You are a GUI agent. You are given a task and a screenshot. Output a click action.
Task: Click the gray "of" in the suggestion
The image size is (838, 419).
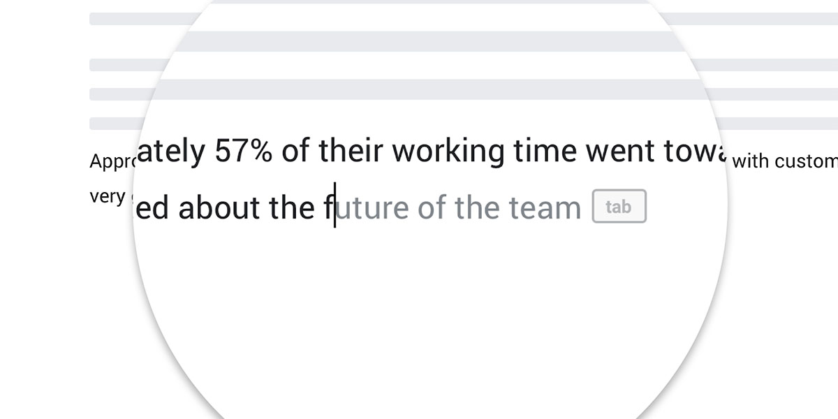pos(431,208)
